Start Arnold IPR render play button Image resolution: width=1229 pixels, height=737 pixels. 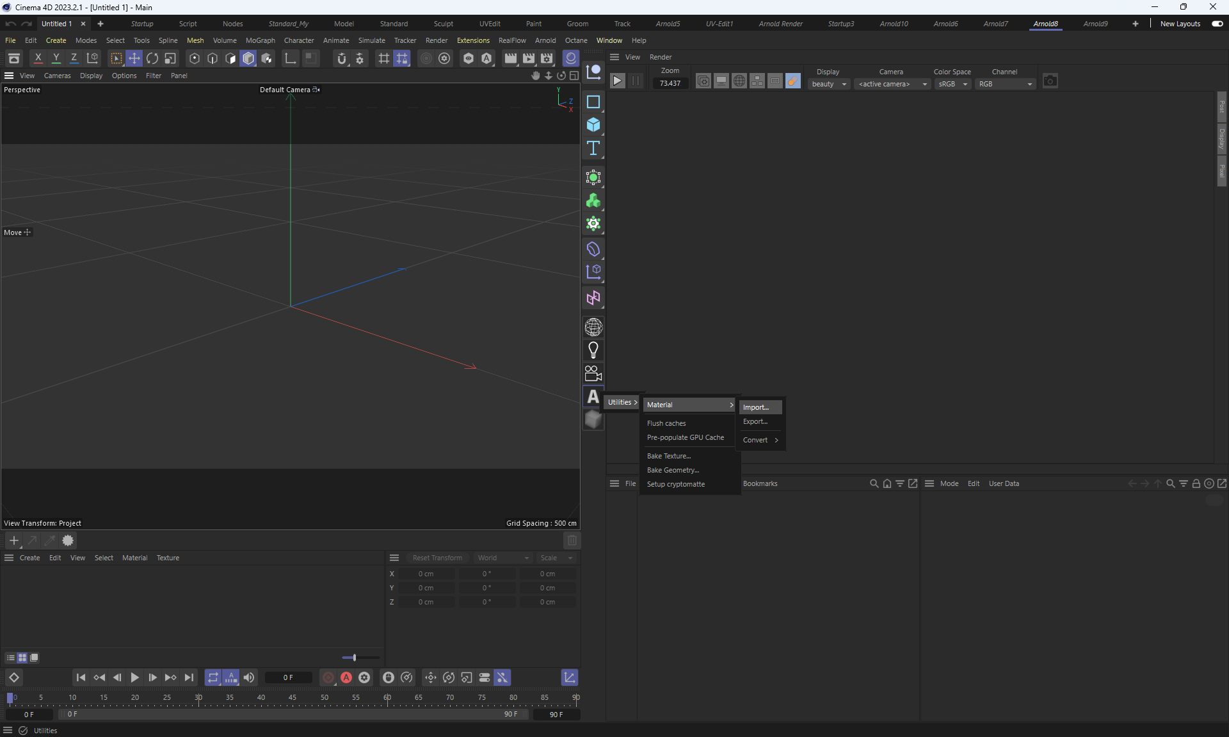[x=617, y=81]
